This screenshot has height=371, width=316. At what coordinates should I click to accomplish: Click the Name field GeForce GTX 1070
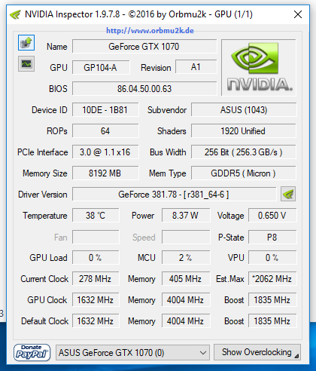pos(144,47)
